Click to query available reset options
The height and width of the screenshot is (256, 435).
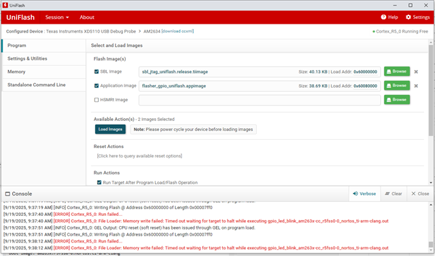click(x=139, y=156)
